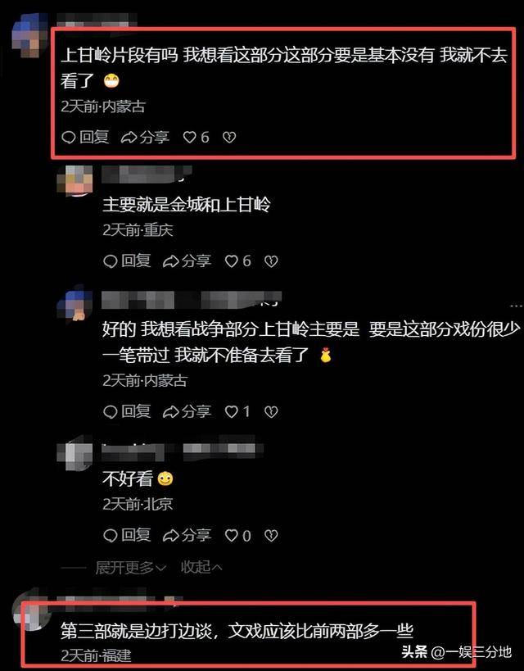Dislike the 一笔带过 reply comment
Screen dimensions: 524x671
tap(271, 411)
